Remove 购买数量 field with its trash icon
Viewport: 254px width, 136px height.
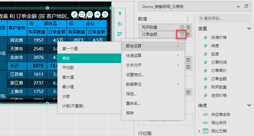[188, 28]
